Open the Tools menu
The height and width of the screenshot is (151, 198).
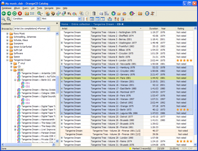pos(39,8)
